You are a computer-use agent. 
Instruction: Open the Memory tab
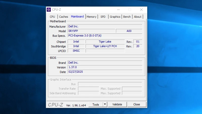point(91,17)
